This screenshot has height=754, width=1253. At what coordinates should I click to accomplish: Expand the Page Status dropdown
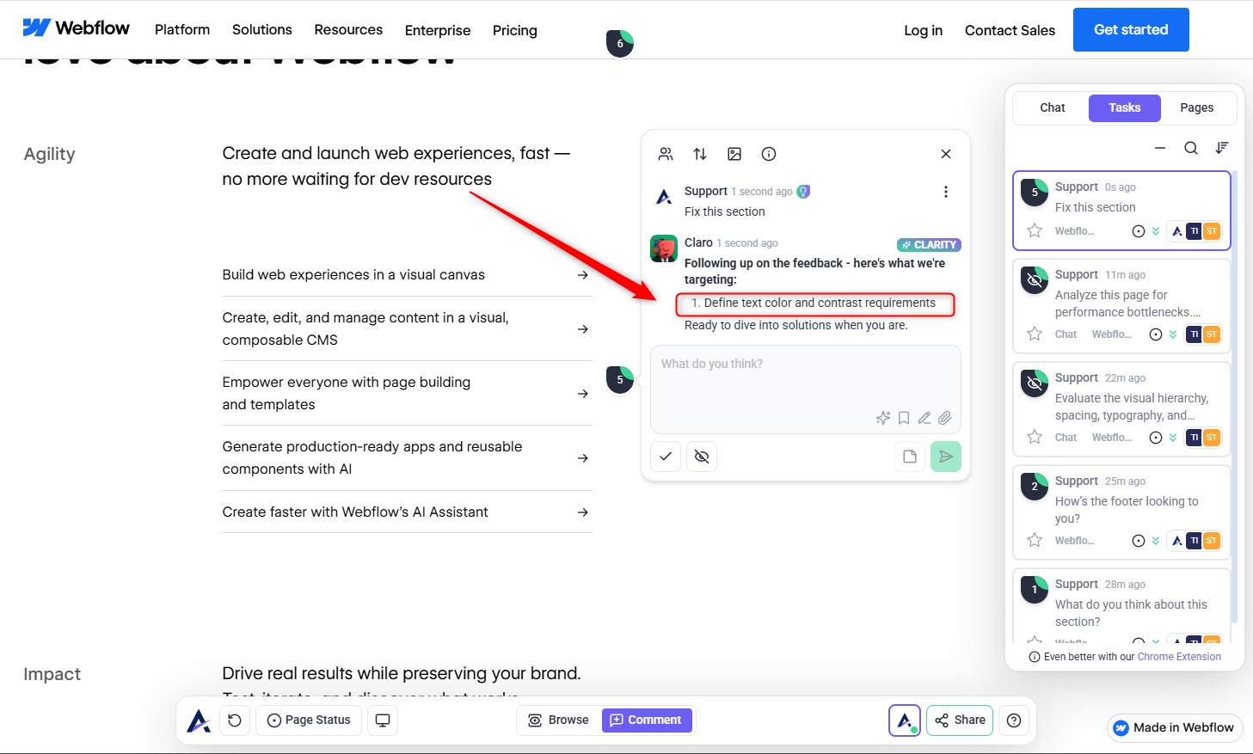[x=309, y=720]
